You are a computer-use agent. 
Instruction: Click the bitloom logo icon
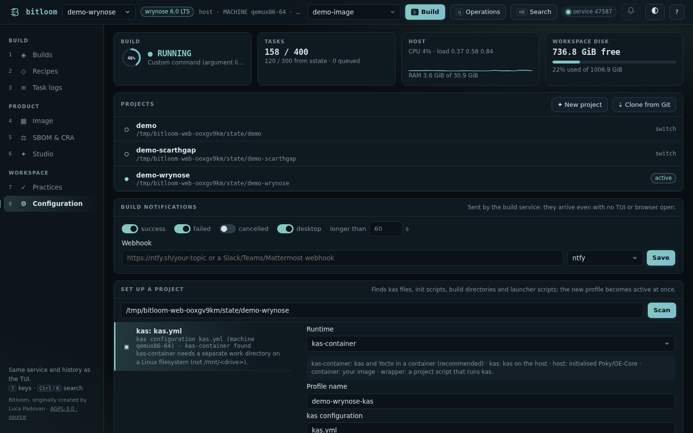click(15, 12)
